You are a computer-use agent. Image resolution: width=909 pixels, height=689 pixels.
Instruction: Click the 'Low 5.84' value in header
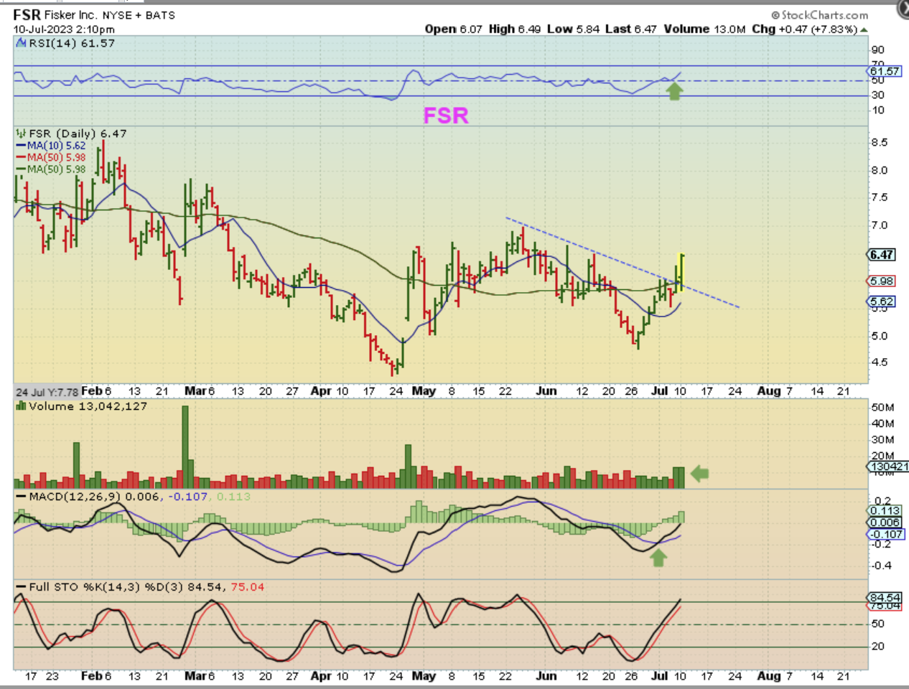pos(573,29)
